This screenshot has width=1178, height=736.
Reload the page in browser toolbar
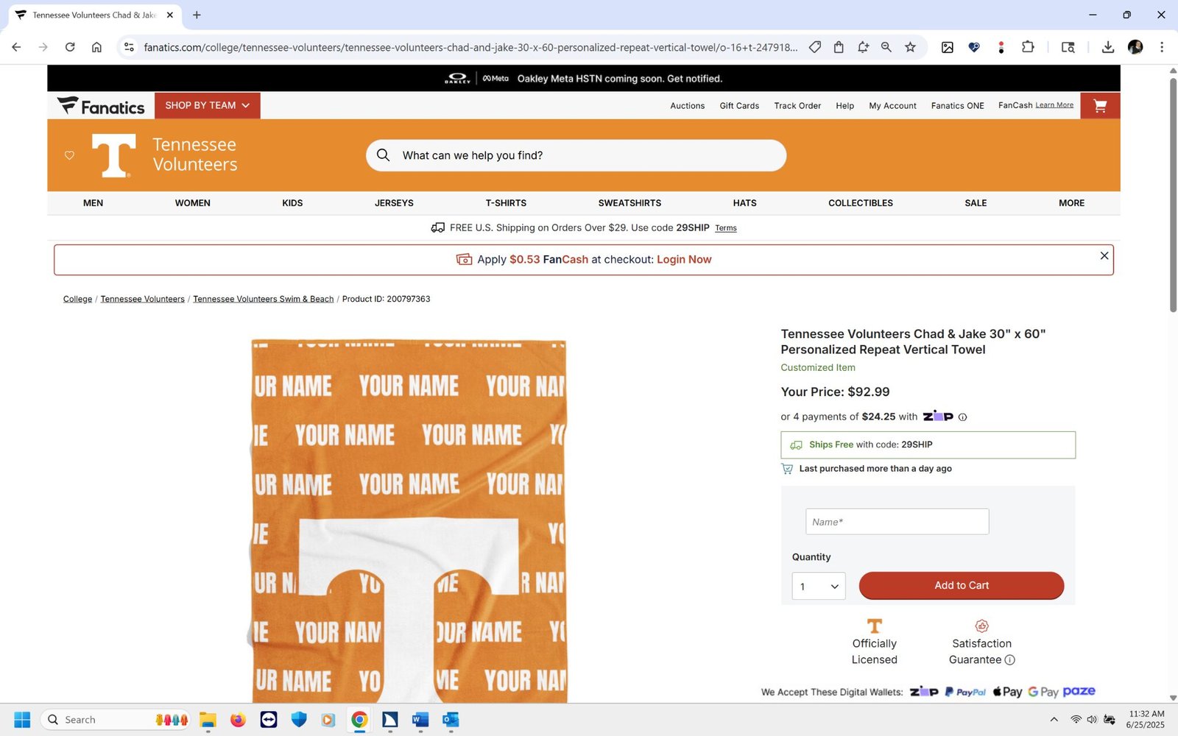(x=70, y=47)
